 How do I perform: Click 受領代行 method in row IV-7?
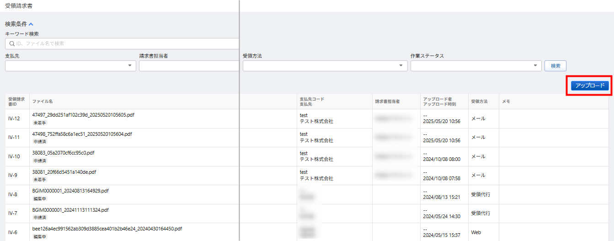tap(481, 214)
